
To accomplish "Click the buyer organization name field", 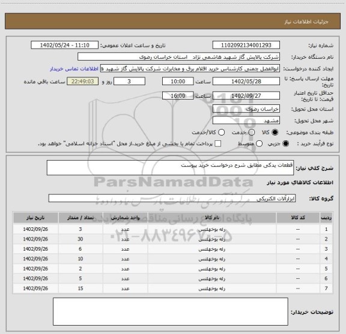I will (179, 57).
